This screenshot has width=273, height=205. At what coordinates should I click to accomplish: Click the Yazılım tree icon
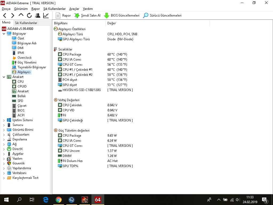(x=9, y=159)
